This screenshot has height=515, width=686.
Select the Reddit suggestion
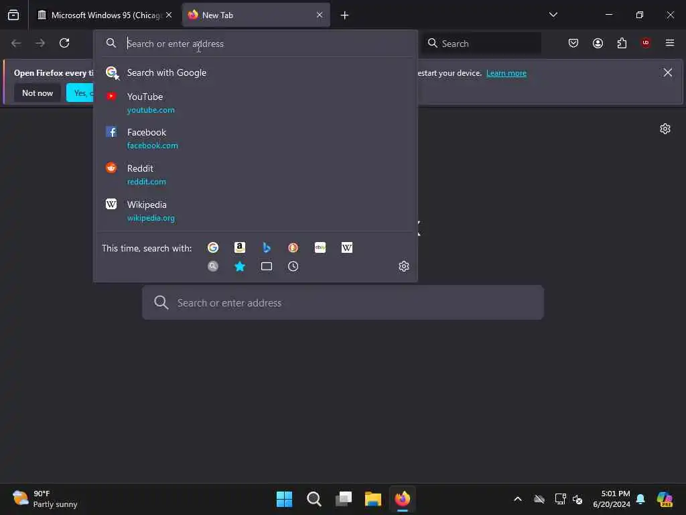click(255, 175)
